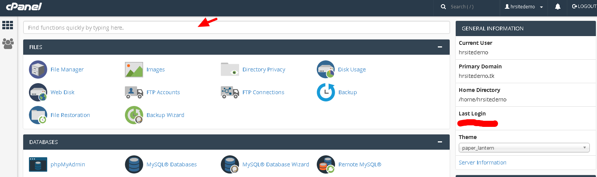Open the paper_lantern theme dropdown
The width and height of the screenshot is (597, 177).
tap(524, 148)
